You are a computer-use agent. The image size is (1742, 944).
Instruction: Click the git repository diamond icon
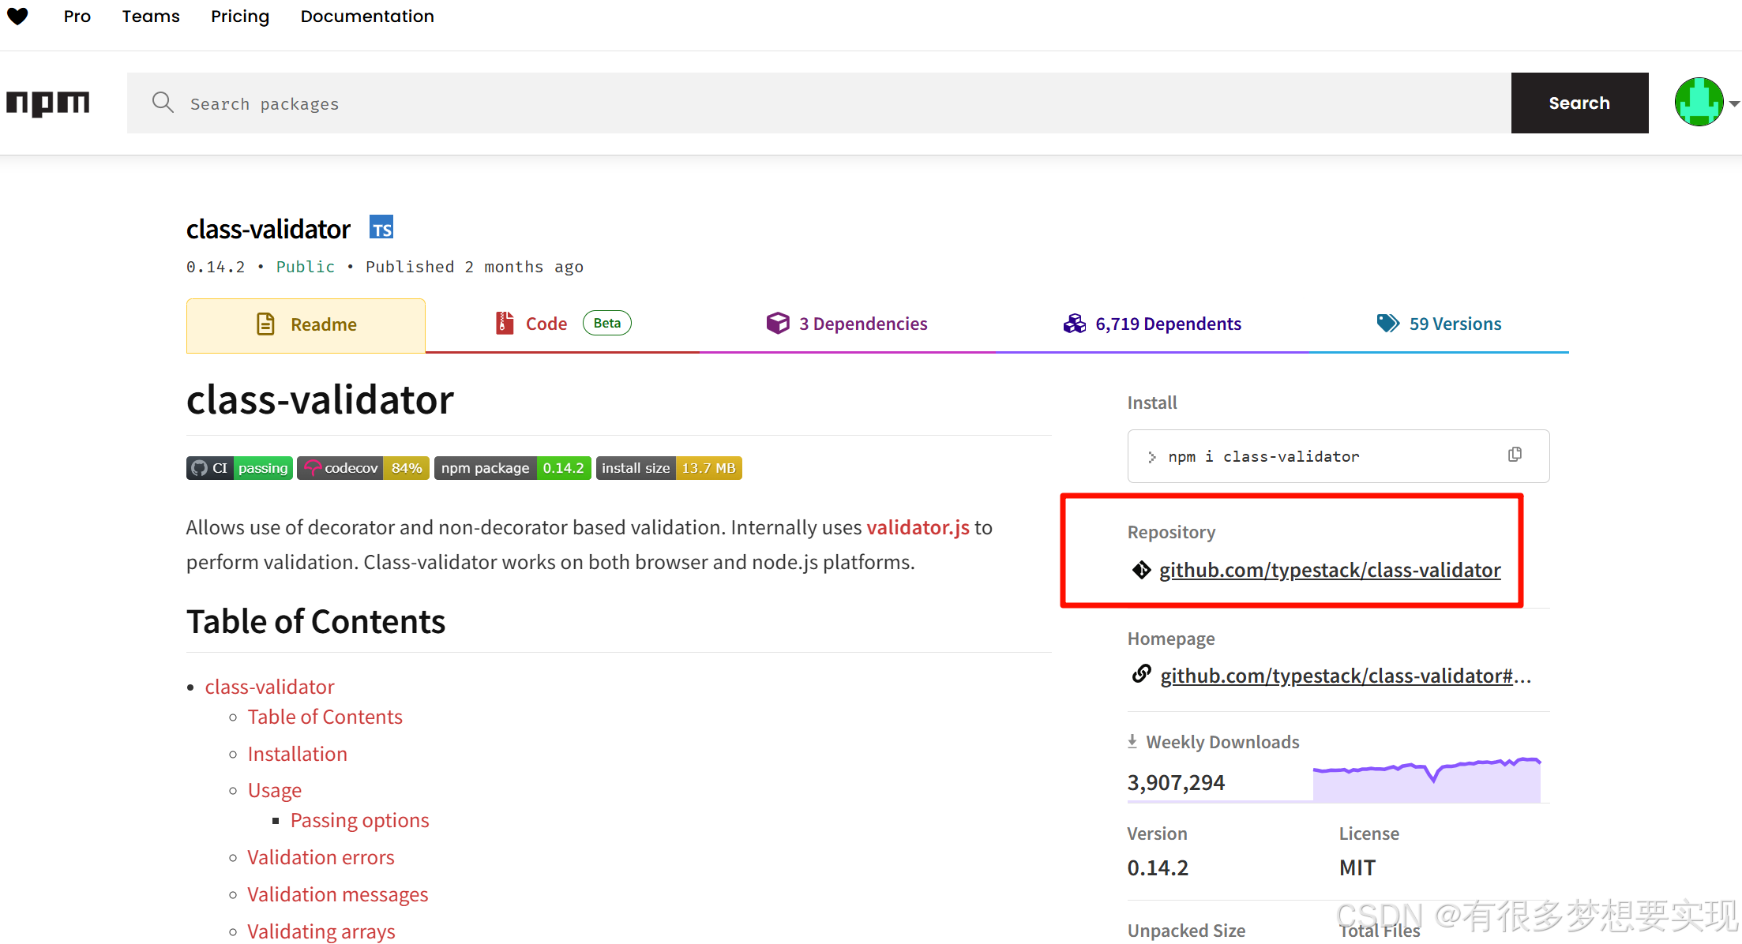1141,570
